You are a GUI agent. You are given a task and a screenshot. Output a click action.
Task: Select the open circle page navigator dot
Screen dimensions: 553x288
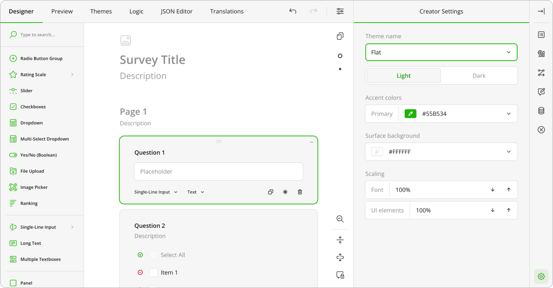[340, 56]
